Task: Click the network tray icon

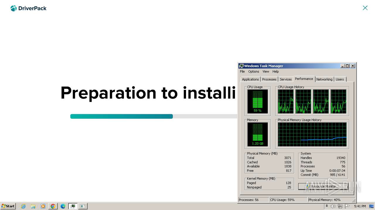Action: (x=340, y=206)
